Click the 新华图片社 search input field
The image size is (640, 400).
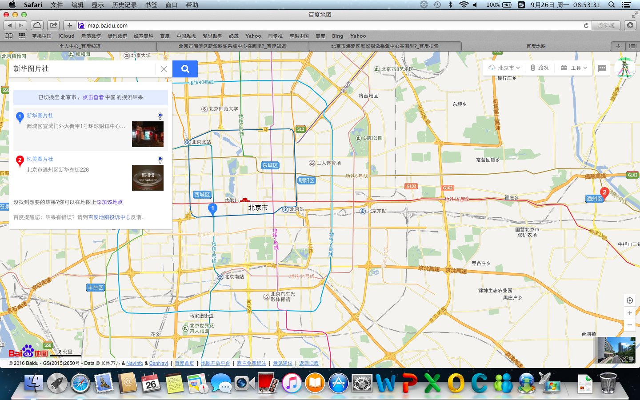[82, 69]
